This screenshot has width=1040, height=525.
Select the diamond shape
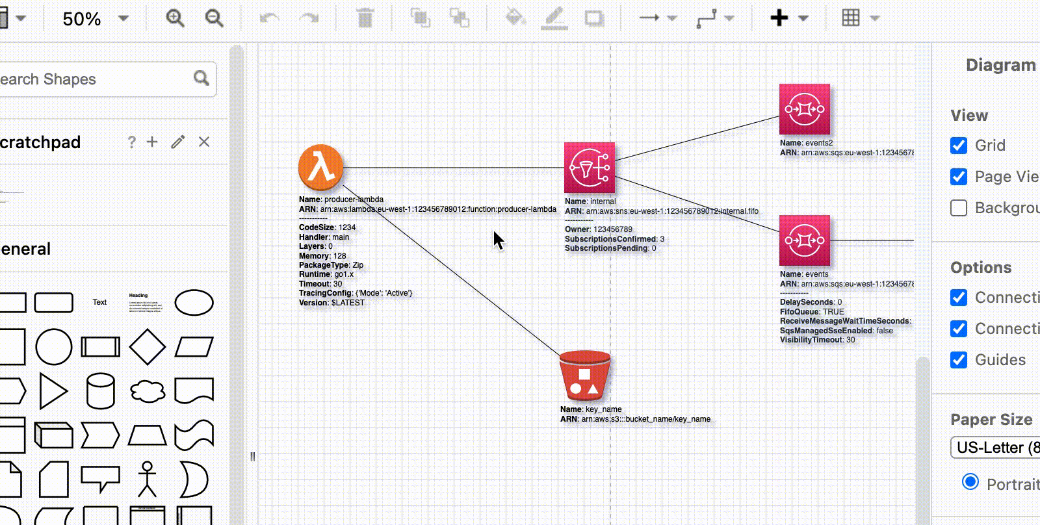click(x=148, y=346)
